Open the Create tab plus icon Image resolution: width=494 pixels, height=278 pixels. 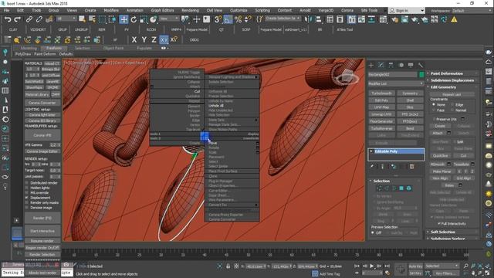371,65
